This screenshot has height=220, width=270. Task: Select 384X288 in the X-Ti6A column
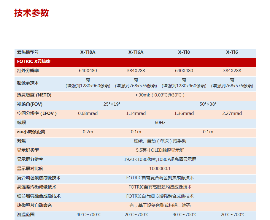(136, 71)
